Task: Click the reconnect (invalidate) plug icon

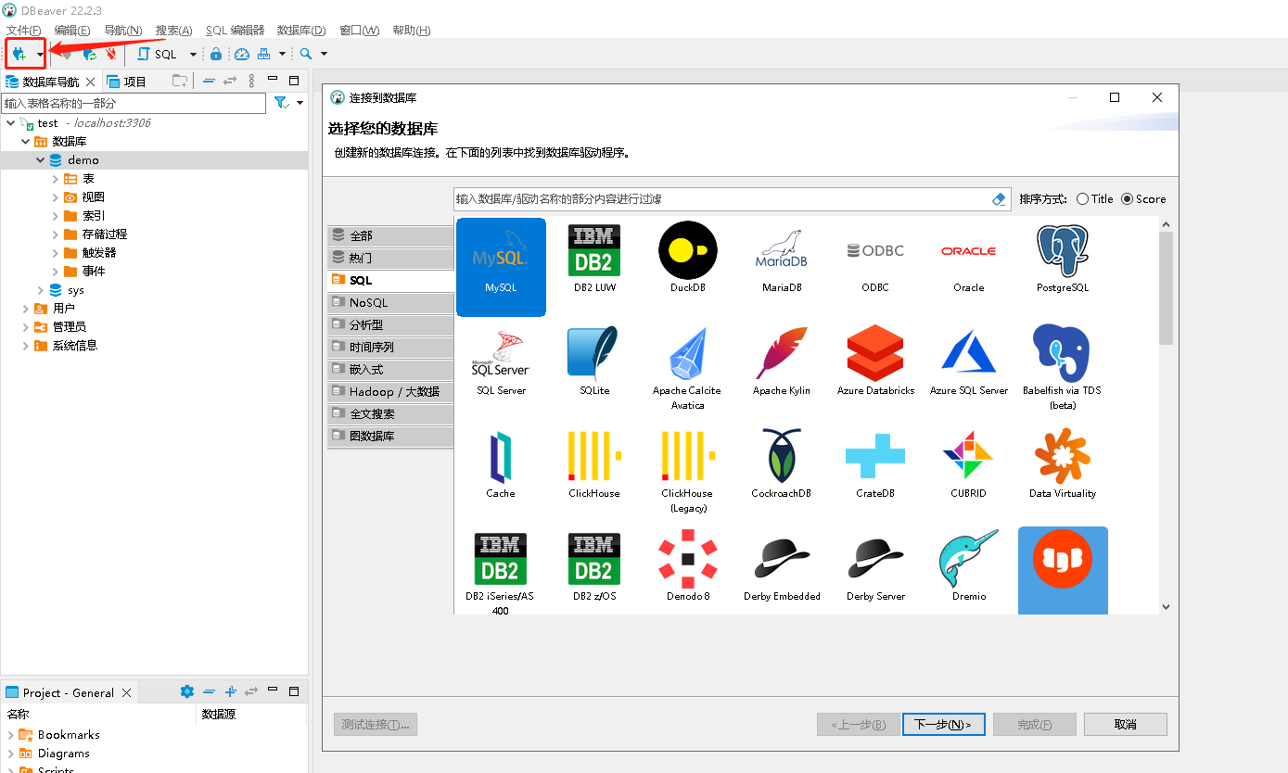Action: (x=90, y=54)
